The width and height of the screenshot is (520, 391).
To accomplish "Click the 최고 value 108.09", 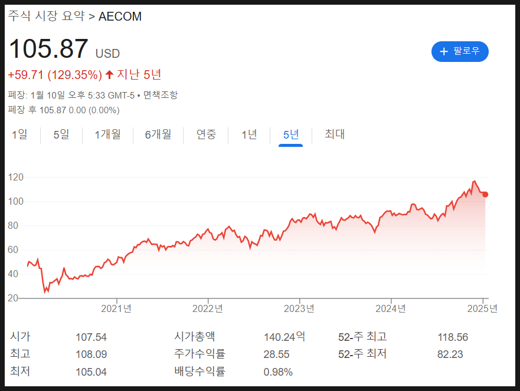I will click(91, 354).
